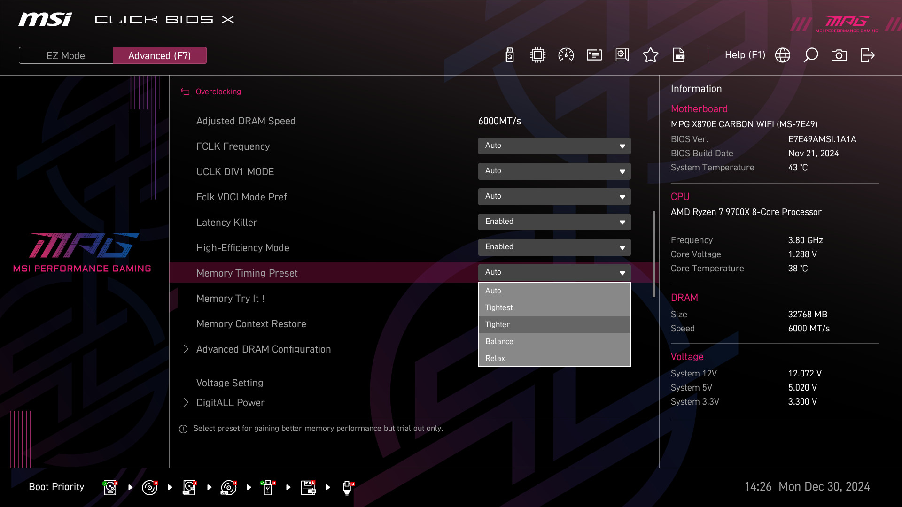This screenshot has height=507, width=902.
Task: Select the optical disc boot priority icon
Action: point(149,488)
